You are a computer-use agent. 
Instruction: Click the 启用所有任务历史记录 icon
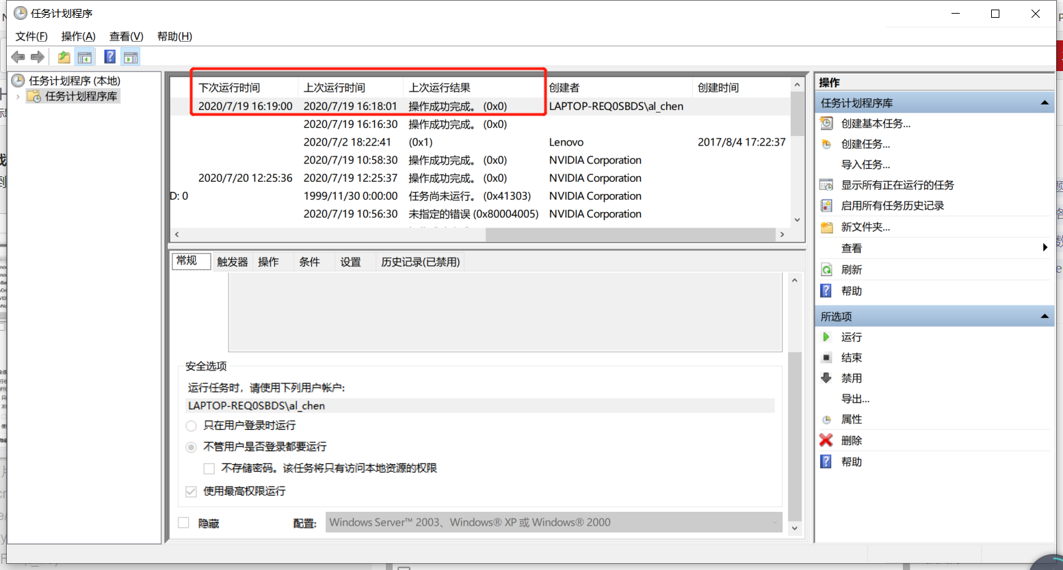826,205
